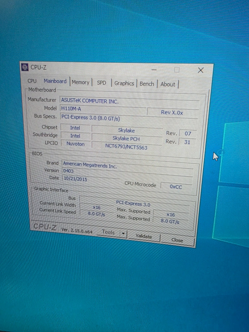Switch to the SPD tab
Viewport: 249px width, 332px height.
(x=101, y=83)
